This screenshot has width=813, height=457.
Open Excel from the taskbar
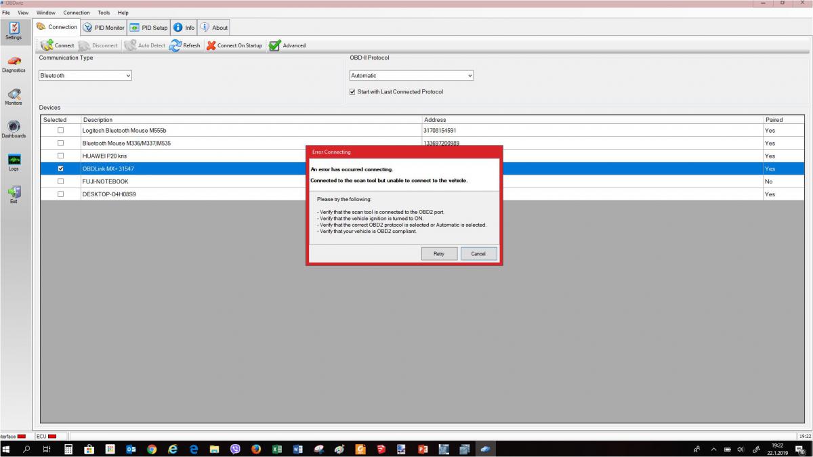tap(277, 449)
